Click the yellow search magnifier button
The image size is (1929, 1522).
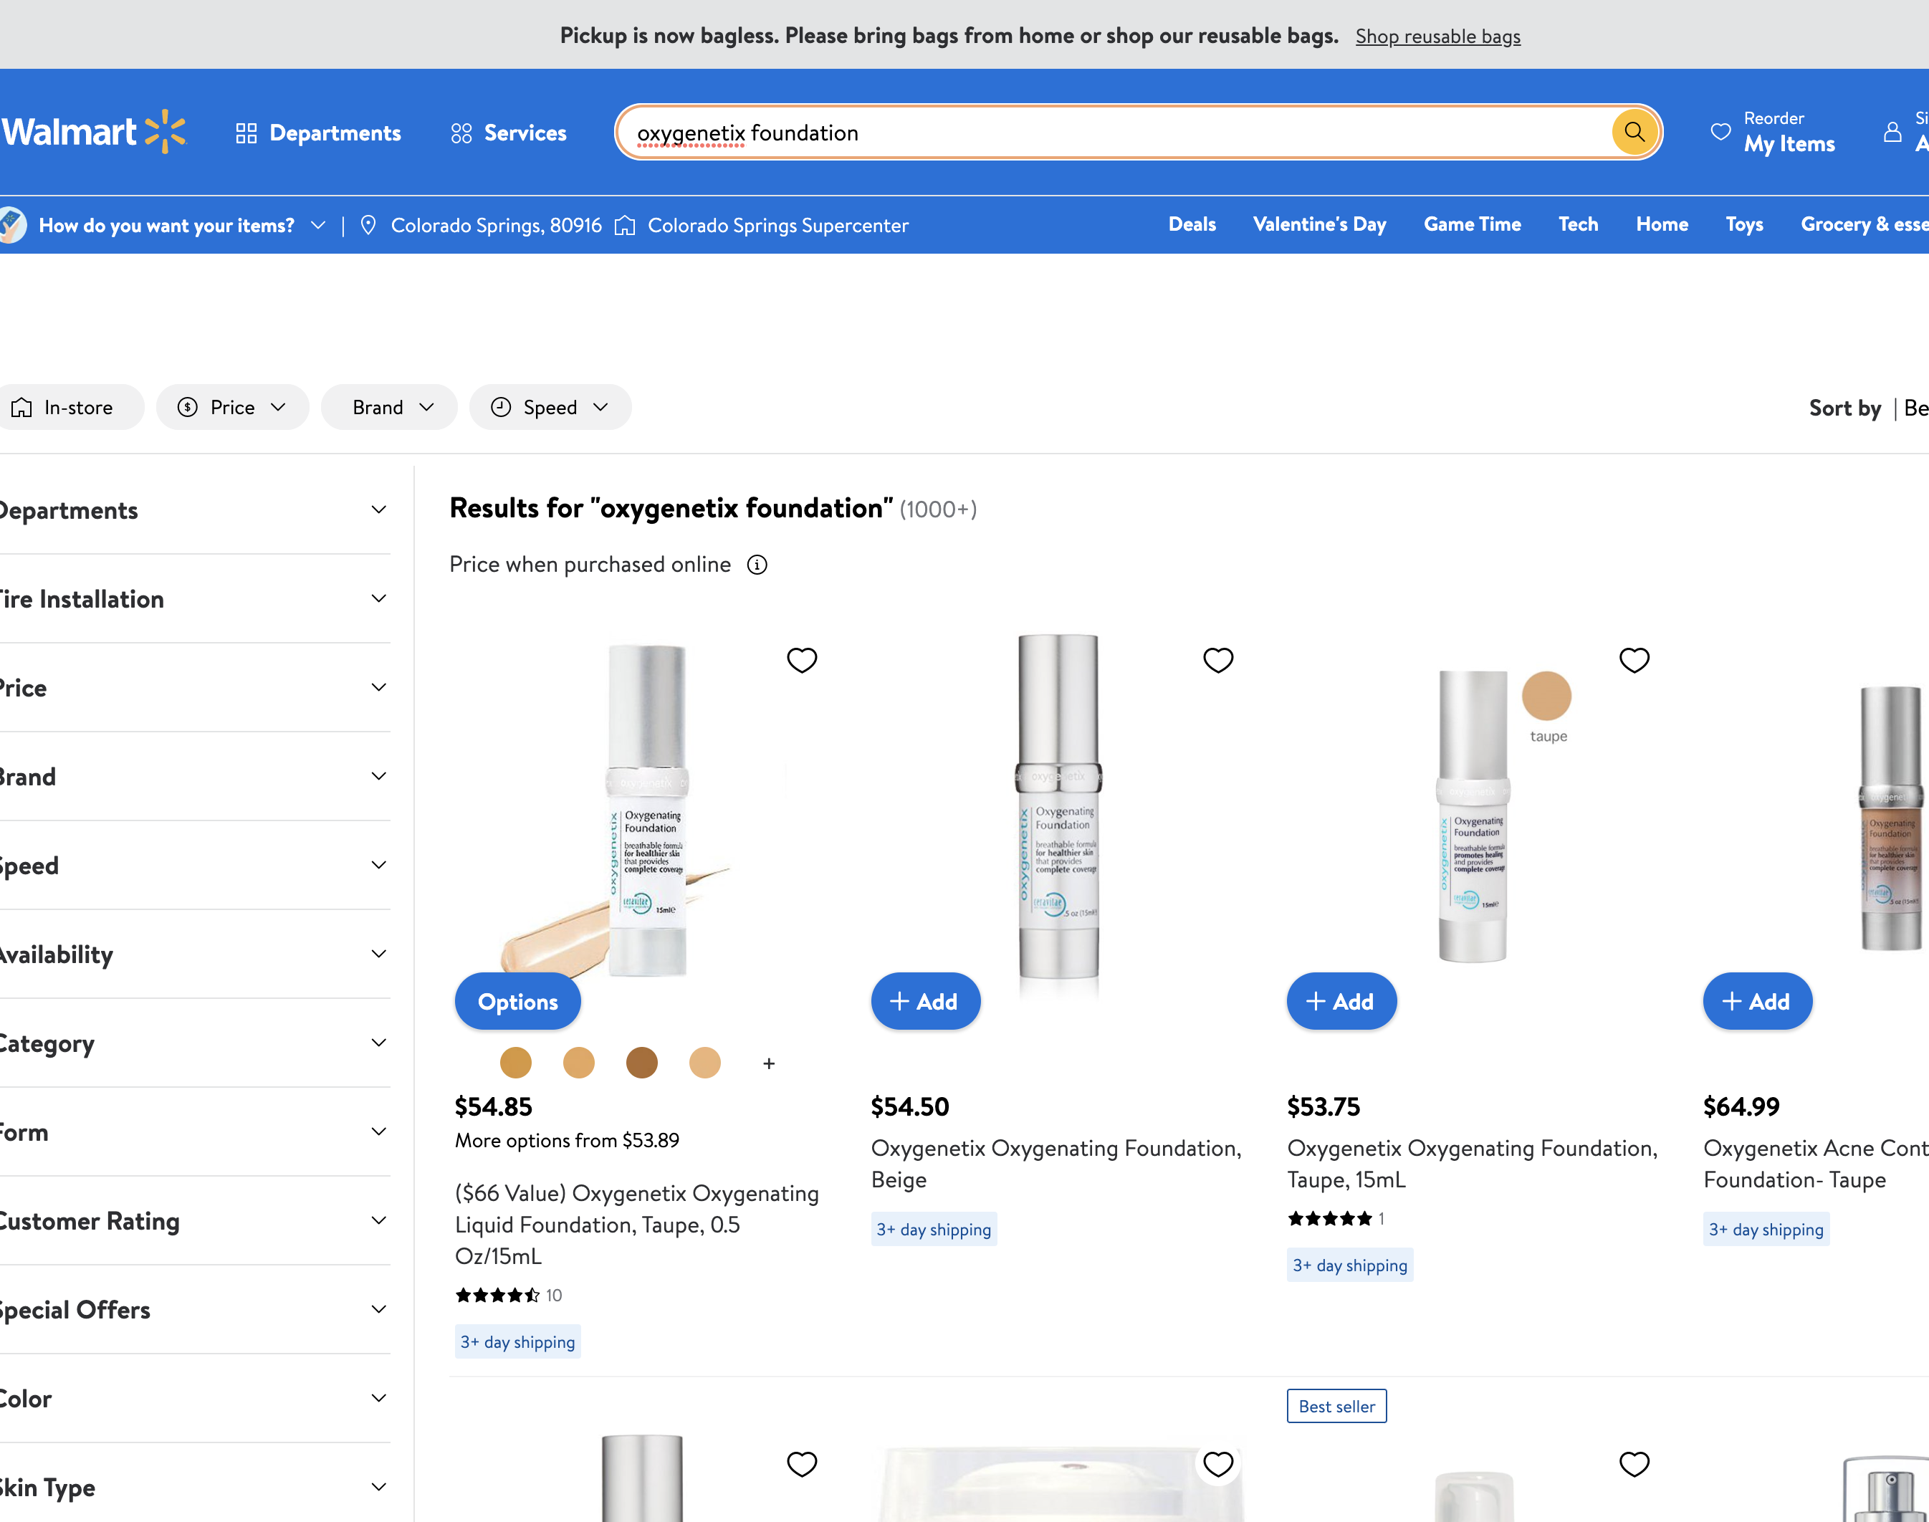(x=1634, y=133)
